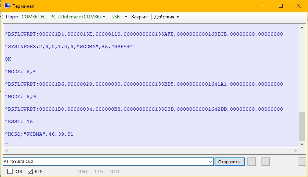This screenshot has width=308, height=177.
Task: Click the DCD indicator label
Action: pos(115,172)
